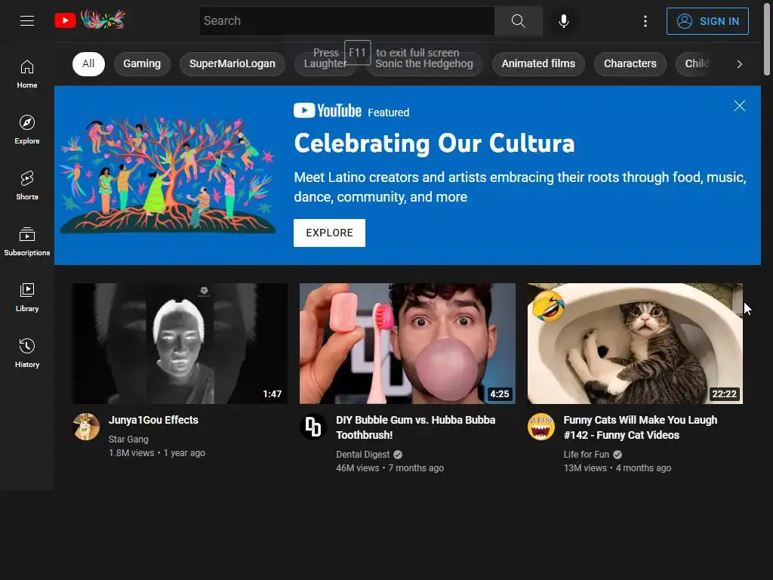Image resolution: width=773 pixels, height=580 pixels.
Task: Open the hamburger guide menu
Action: (27, 20)
